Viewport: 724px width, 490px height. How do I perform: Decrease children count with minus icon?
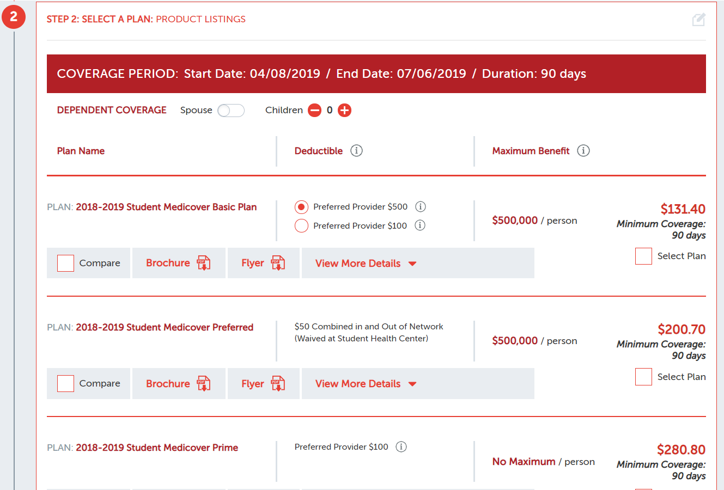pos(315,111)
